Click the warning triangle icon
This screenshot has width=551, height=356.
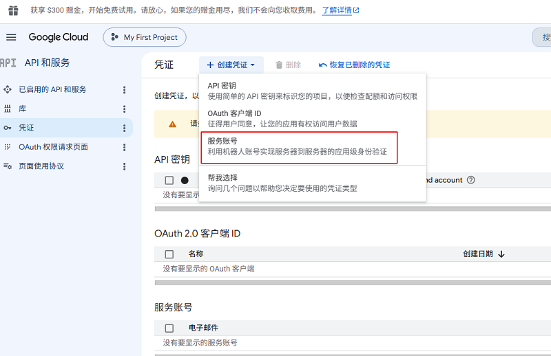[x=173, y=124]
